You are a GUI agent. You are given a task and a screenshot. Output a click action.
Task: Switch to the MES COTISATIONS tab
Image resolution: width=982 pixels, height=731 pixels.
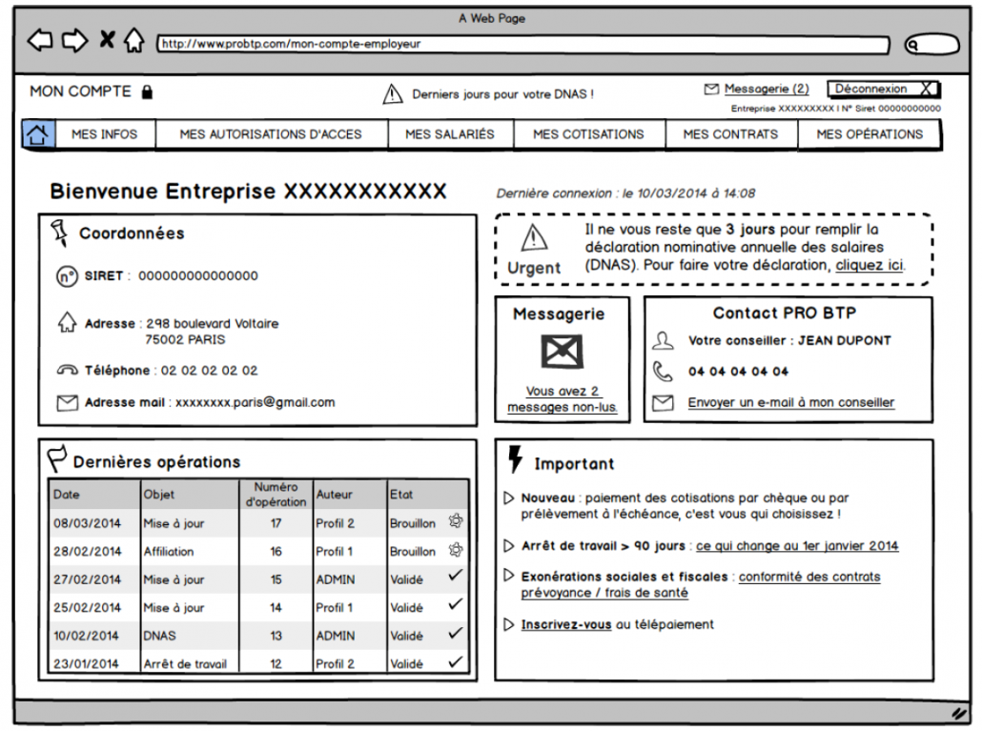pyautogui.click(x=588, y=134)
